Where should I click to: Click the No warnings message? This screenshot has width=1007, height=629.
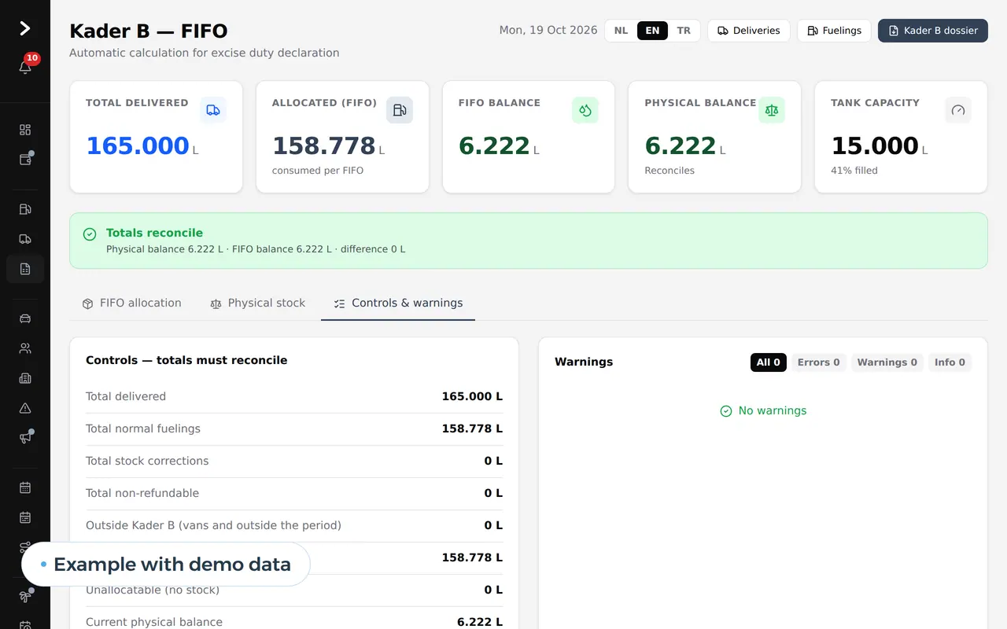[763, 411]
